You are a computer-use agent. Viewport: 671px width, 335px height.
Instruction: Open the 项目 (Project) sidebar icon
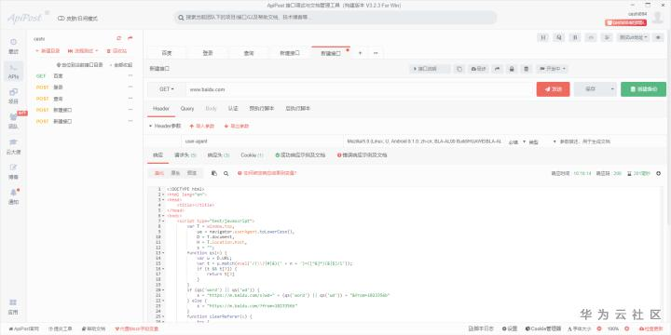tap(14, 96)
